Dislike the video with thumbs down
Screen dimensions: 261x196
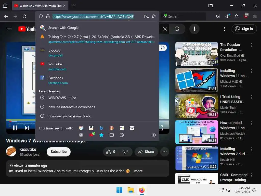pyautogui.click(x=125, y=152)
